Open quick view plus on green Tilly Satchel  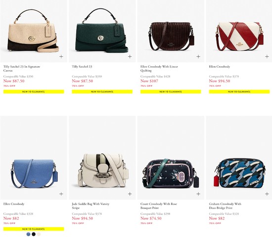pos(130,56)
